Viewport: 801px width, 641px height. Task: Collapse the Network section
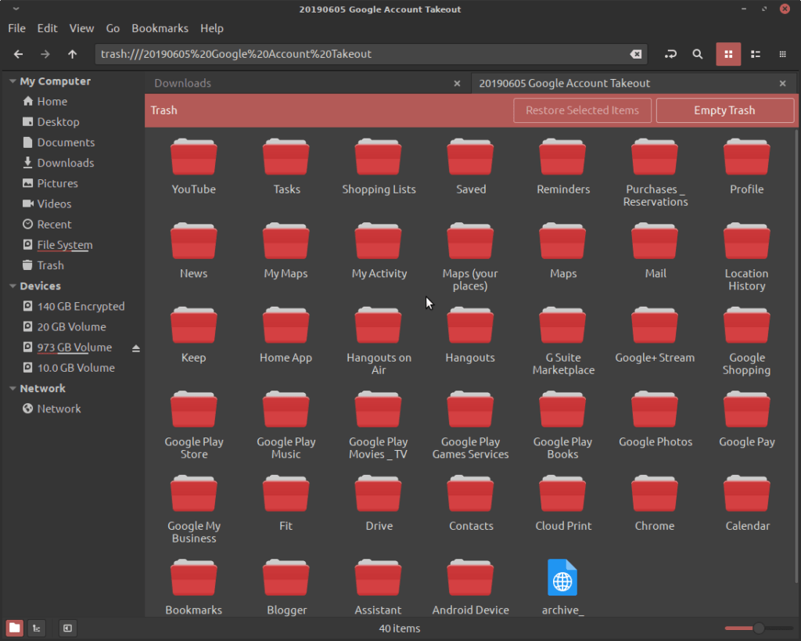13,388
